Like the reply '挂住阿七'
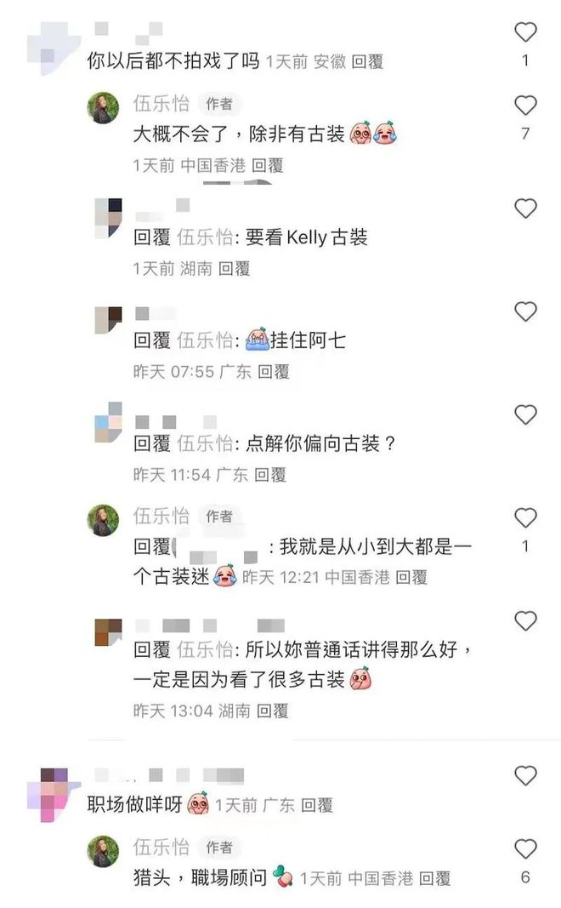This screenshot has width=561, height=908. (x=525, y=311)
